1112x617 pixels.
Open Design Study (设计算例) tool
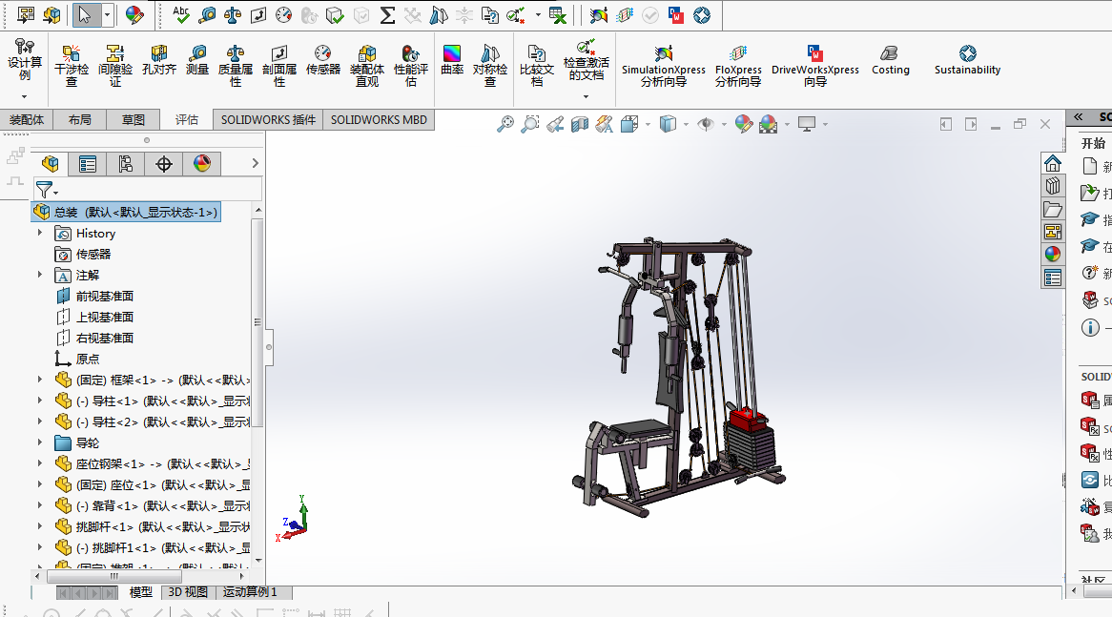25,60
